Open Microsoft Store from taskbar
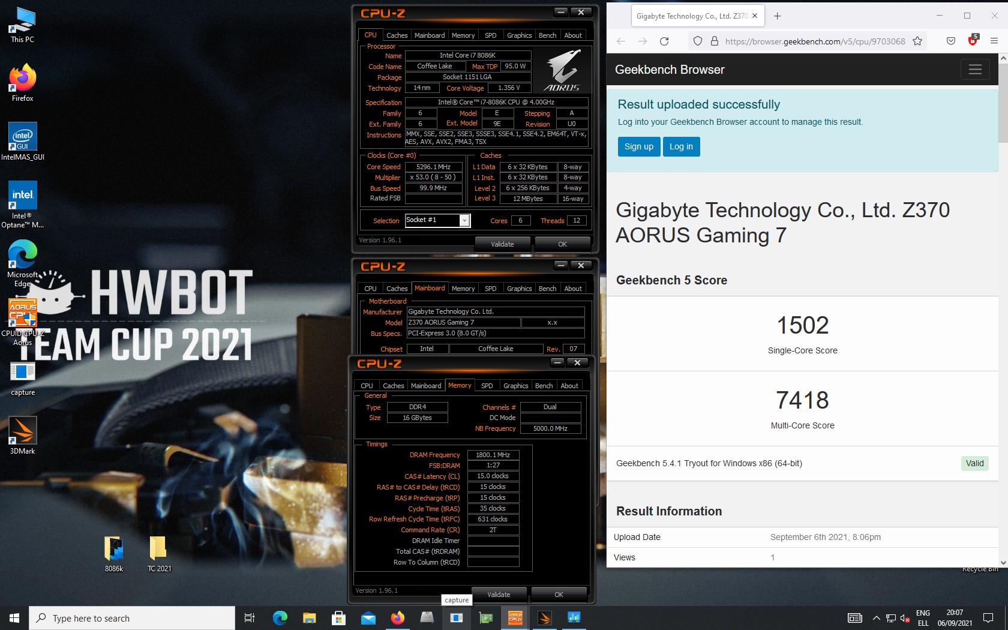The image size is (1008, 630). point(338,618)
